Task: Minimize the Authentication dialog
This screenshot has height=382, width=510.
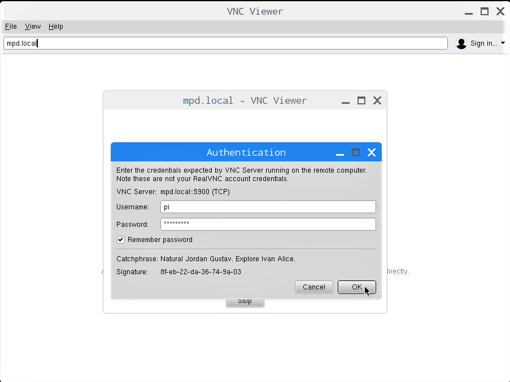Action: [340, 154]
